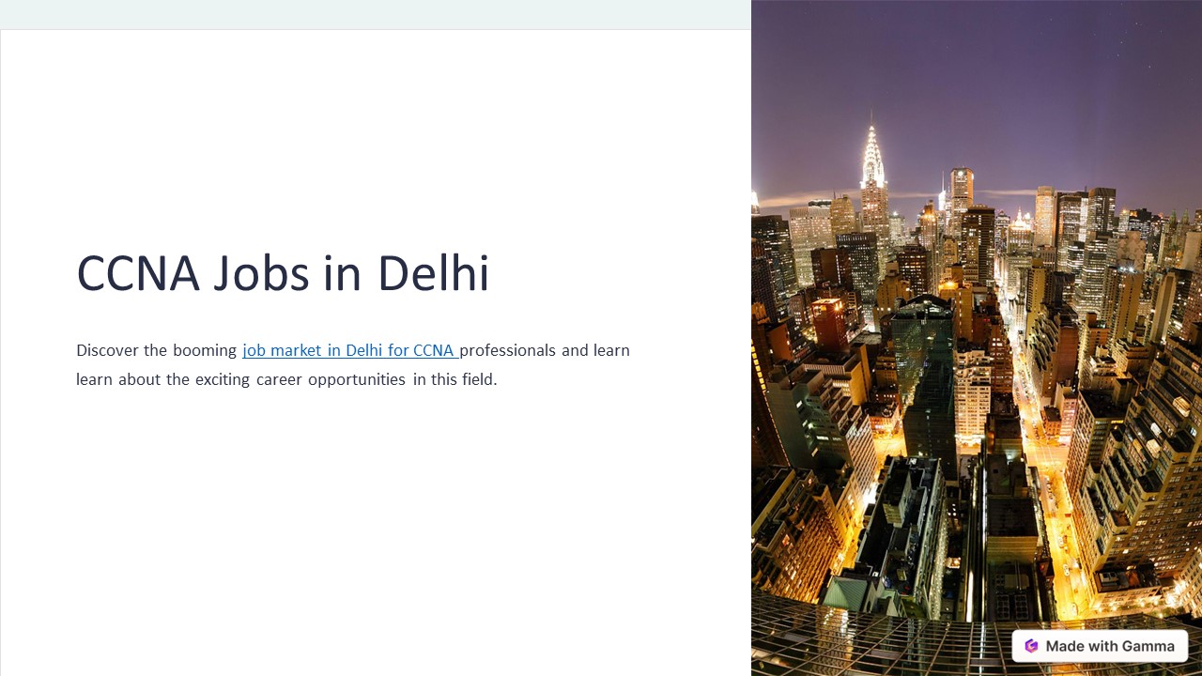Click the "Made with Gamma" badge

1100,646
